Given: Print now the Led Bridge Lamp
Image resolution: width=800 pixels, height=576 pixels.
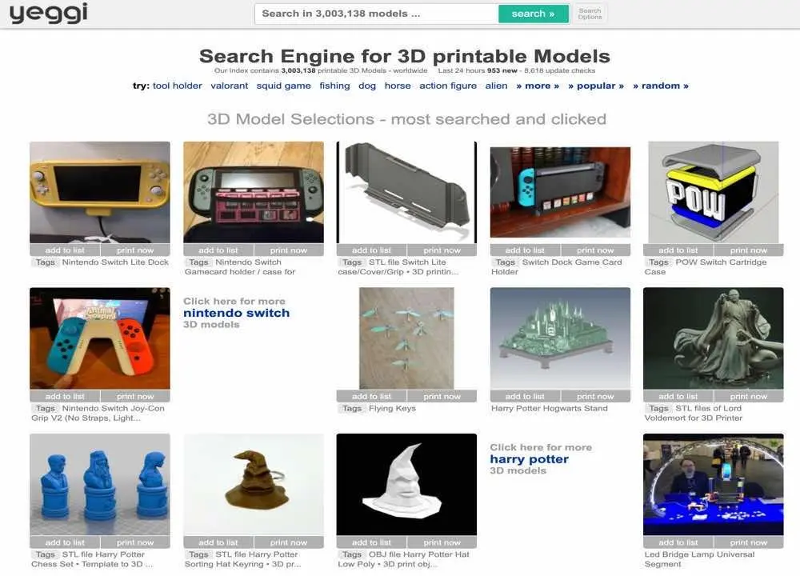Looking at the screenshot, I should pyautogui.click(x=749, y=542).
